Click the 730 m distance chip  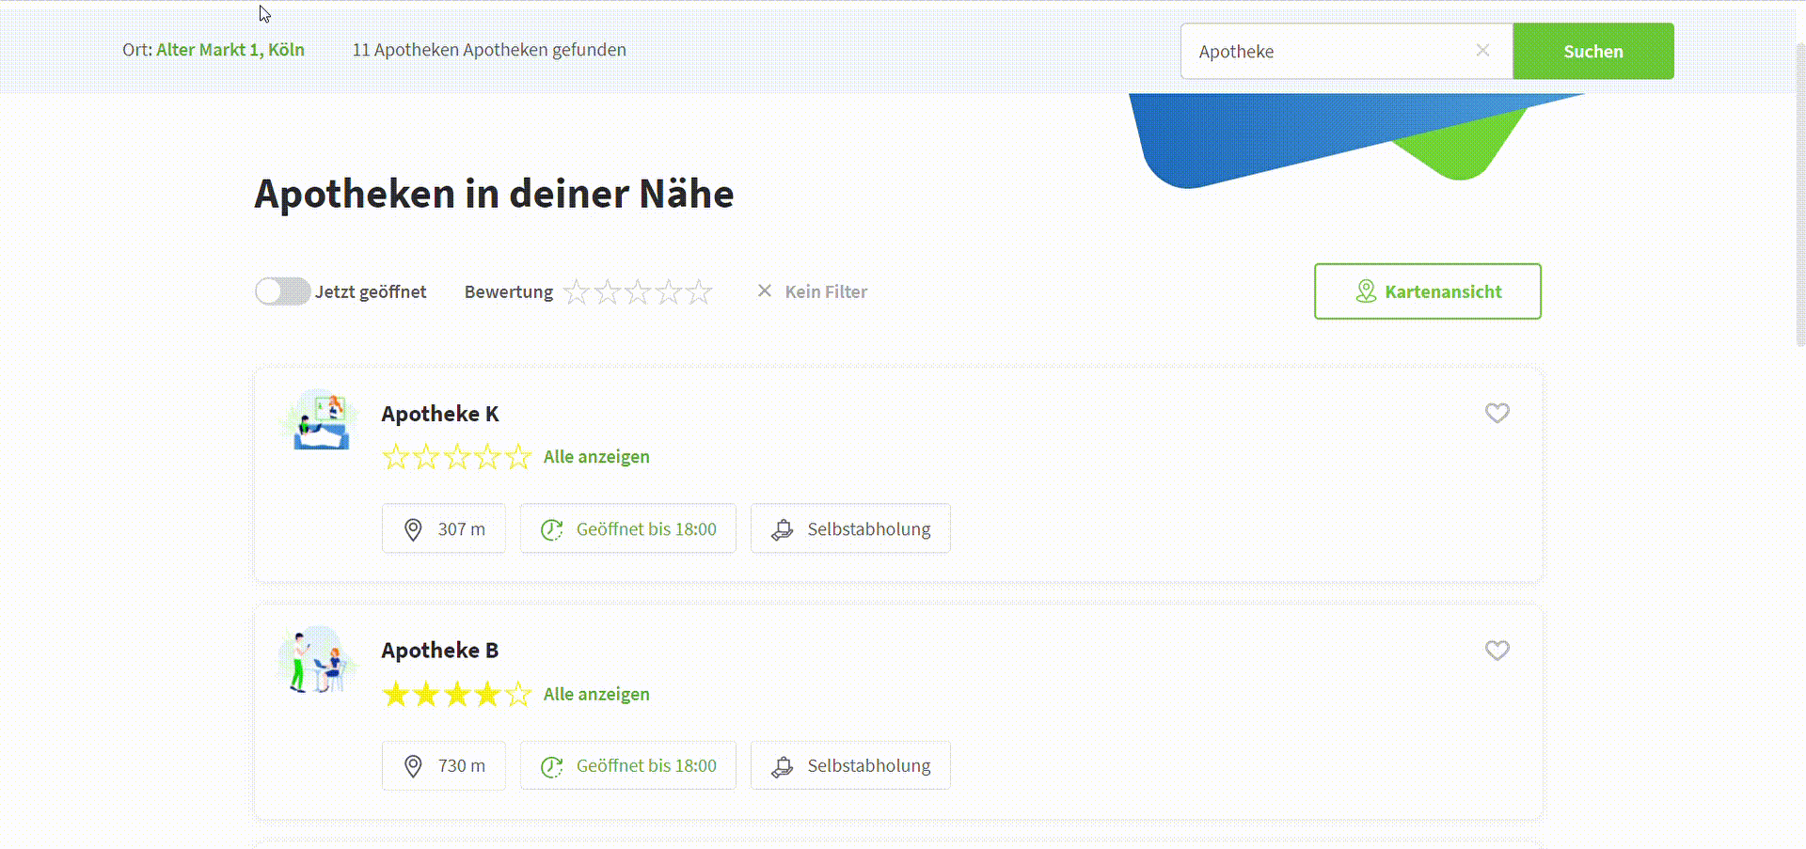(x=444, y=765)
